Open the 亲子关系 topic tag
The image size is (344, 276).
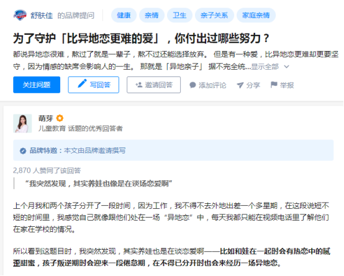214,15
